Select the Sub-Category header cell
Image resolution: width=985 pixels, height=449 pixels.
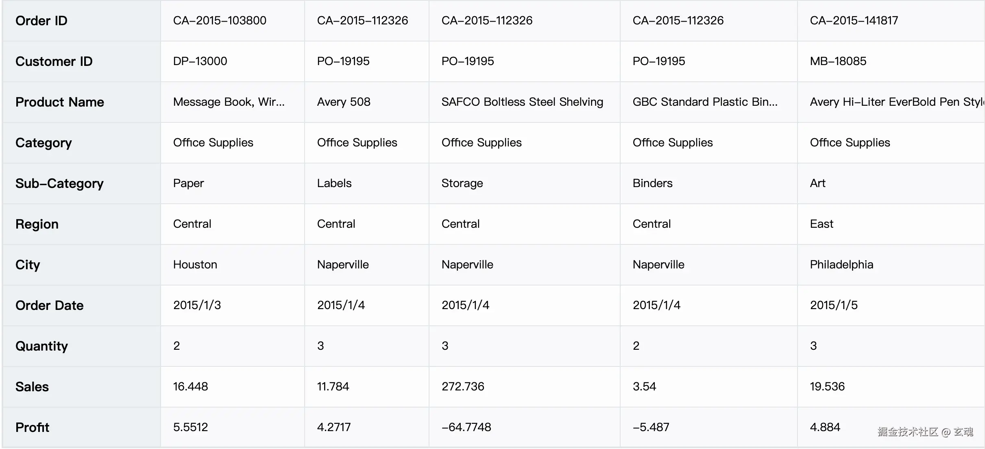(59, 183)
